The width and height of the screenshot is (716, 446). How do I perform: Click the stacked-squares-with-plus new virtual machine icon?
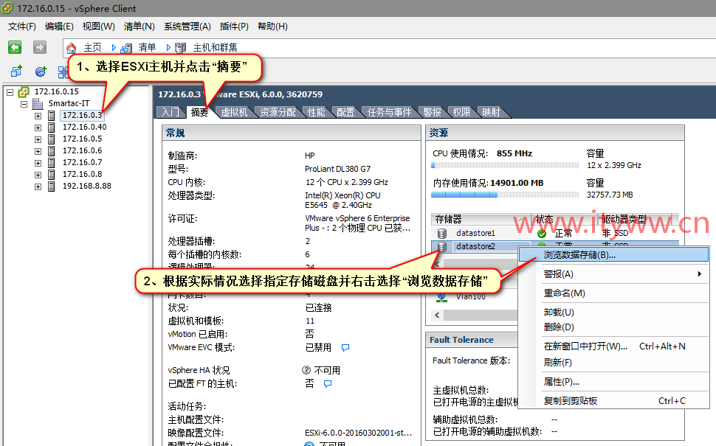point(16,72)
